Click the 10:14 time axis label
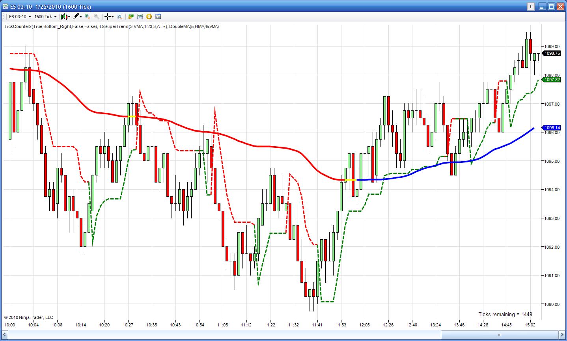 81,325
